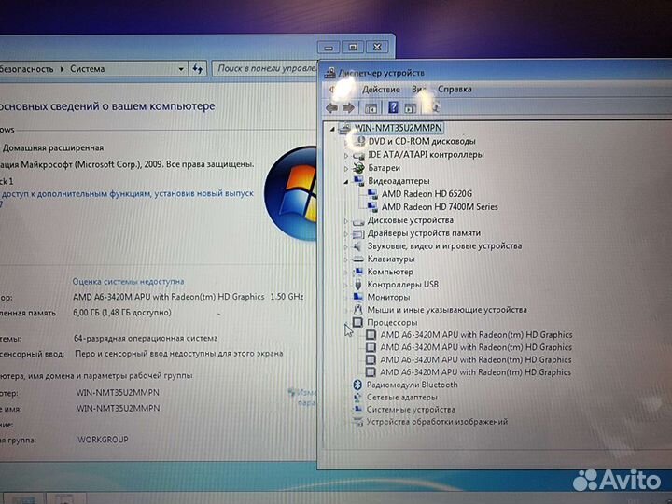672x504 pixels.
Task: Expand the DVD и CD-ROM дисководы arrow
Action: point(346,142)
